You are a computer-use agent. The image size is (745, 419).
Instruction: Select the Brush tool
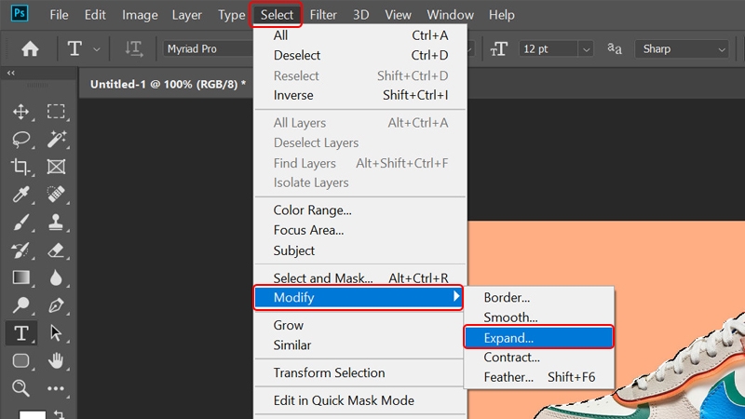point(20,223)
